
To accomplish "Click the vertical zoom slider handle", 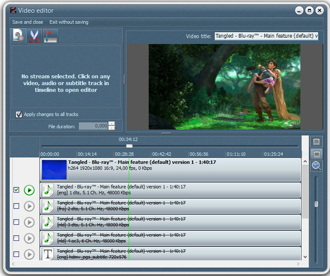I will [316, 204].
